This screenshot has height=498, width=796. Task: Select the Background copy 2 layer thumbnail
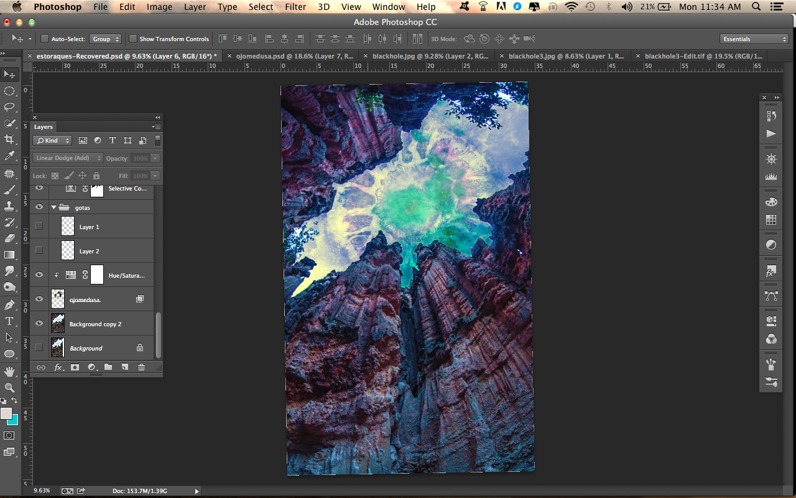point(58,324)
